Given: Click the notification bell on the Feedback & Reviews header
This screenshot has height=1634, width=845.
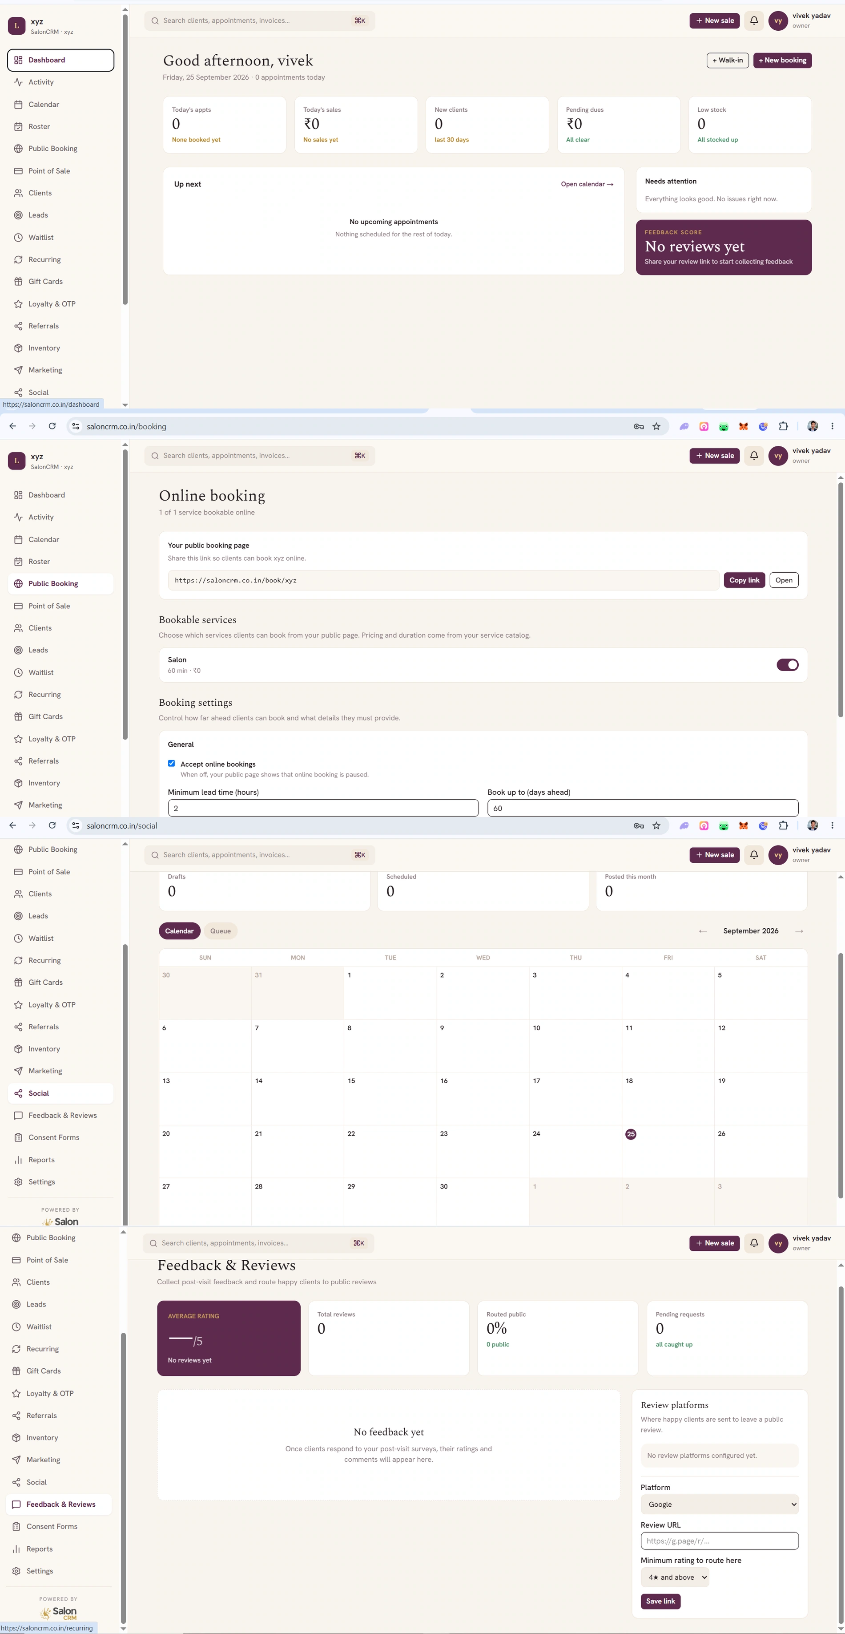Looking at the screenshot, I should pos(754,1242).
